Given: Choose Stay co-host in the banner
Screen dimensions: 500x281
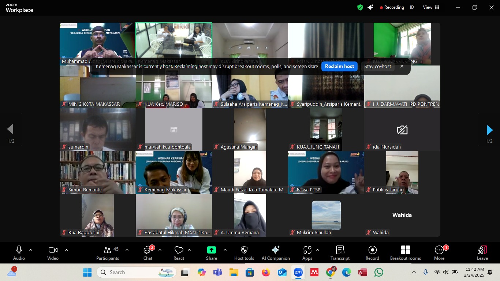Looking at the screenshot, I should click(x=377, y=66).
